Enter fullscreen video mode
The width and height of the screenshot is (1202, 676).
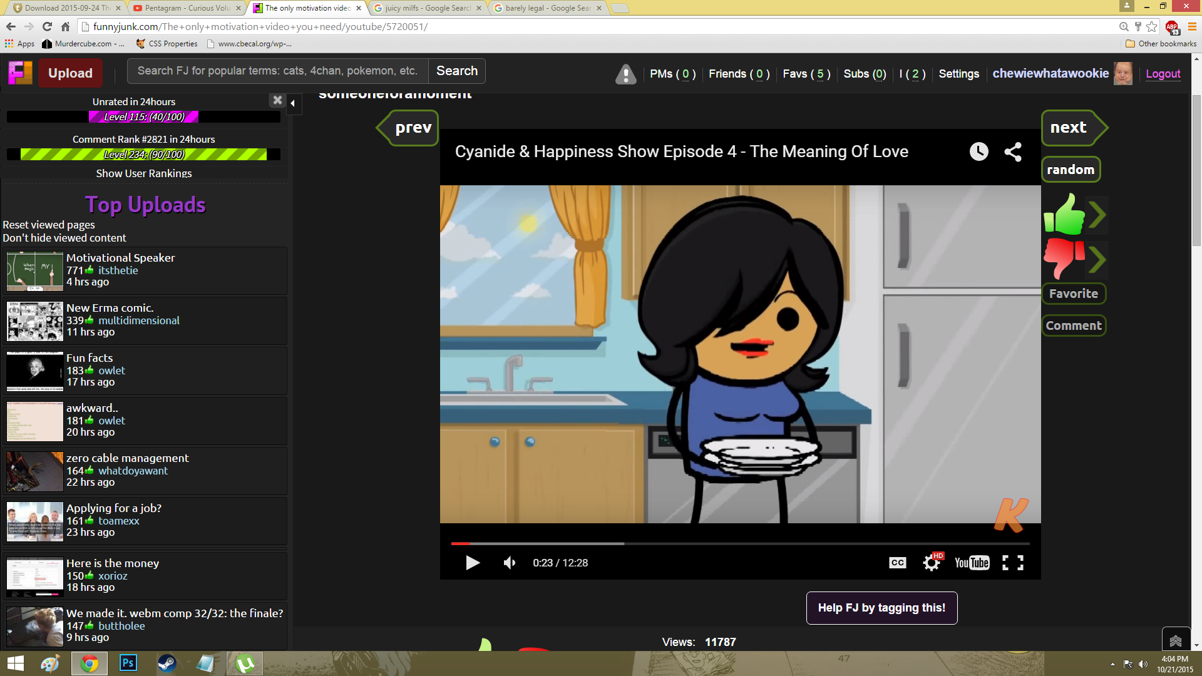point(1012,563)
